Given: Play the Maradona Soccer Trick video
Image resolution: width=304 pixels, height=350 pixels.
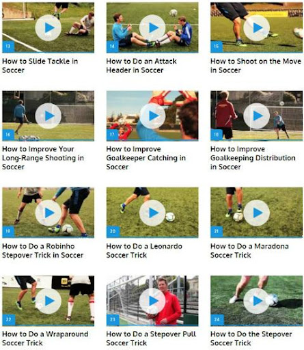Looking at the screenshot, I should point(256,213).
